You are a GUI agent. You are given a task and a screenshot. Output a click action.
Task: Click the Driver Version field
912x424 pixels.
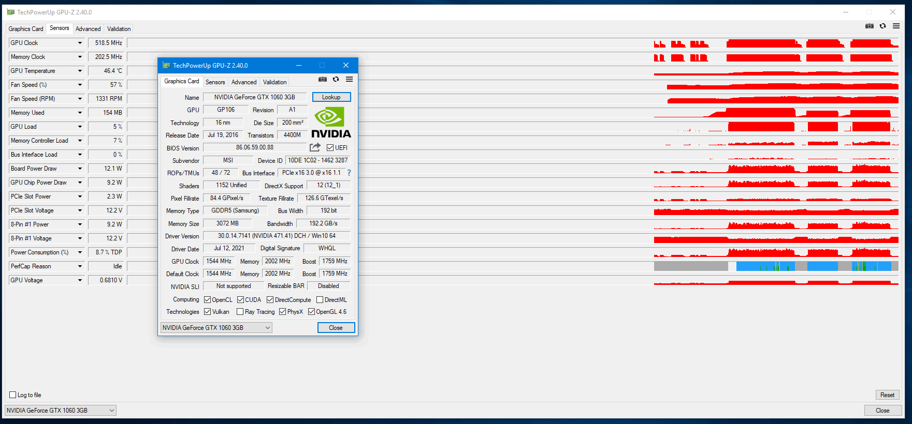click(277, 236)
